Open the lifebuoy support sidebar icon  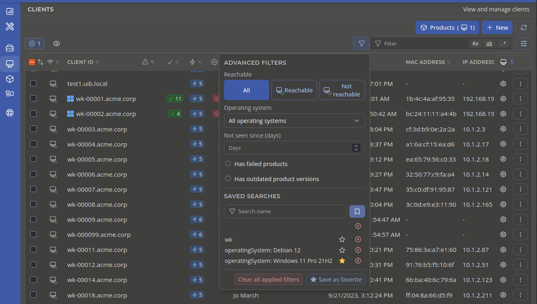[x=10, y=113]
